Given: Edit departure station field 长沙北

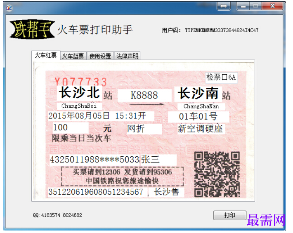Looking at the screenshot, I should click(80, 93).
